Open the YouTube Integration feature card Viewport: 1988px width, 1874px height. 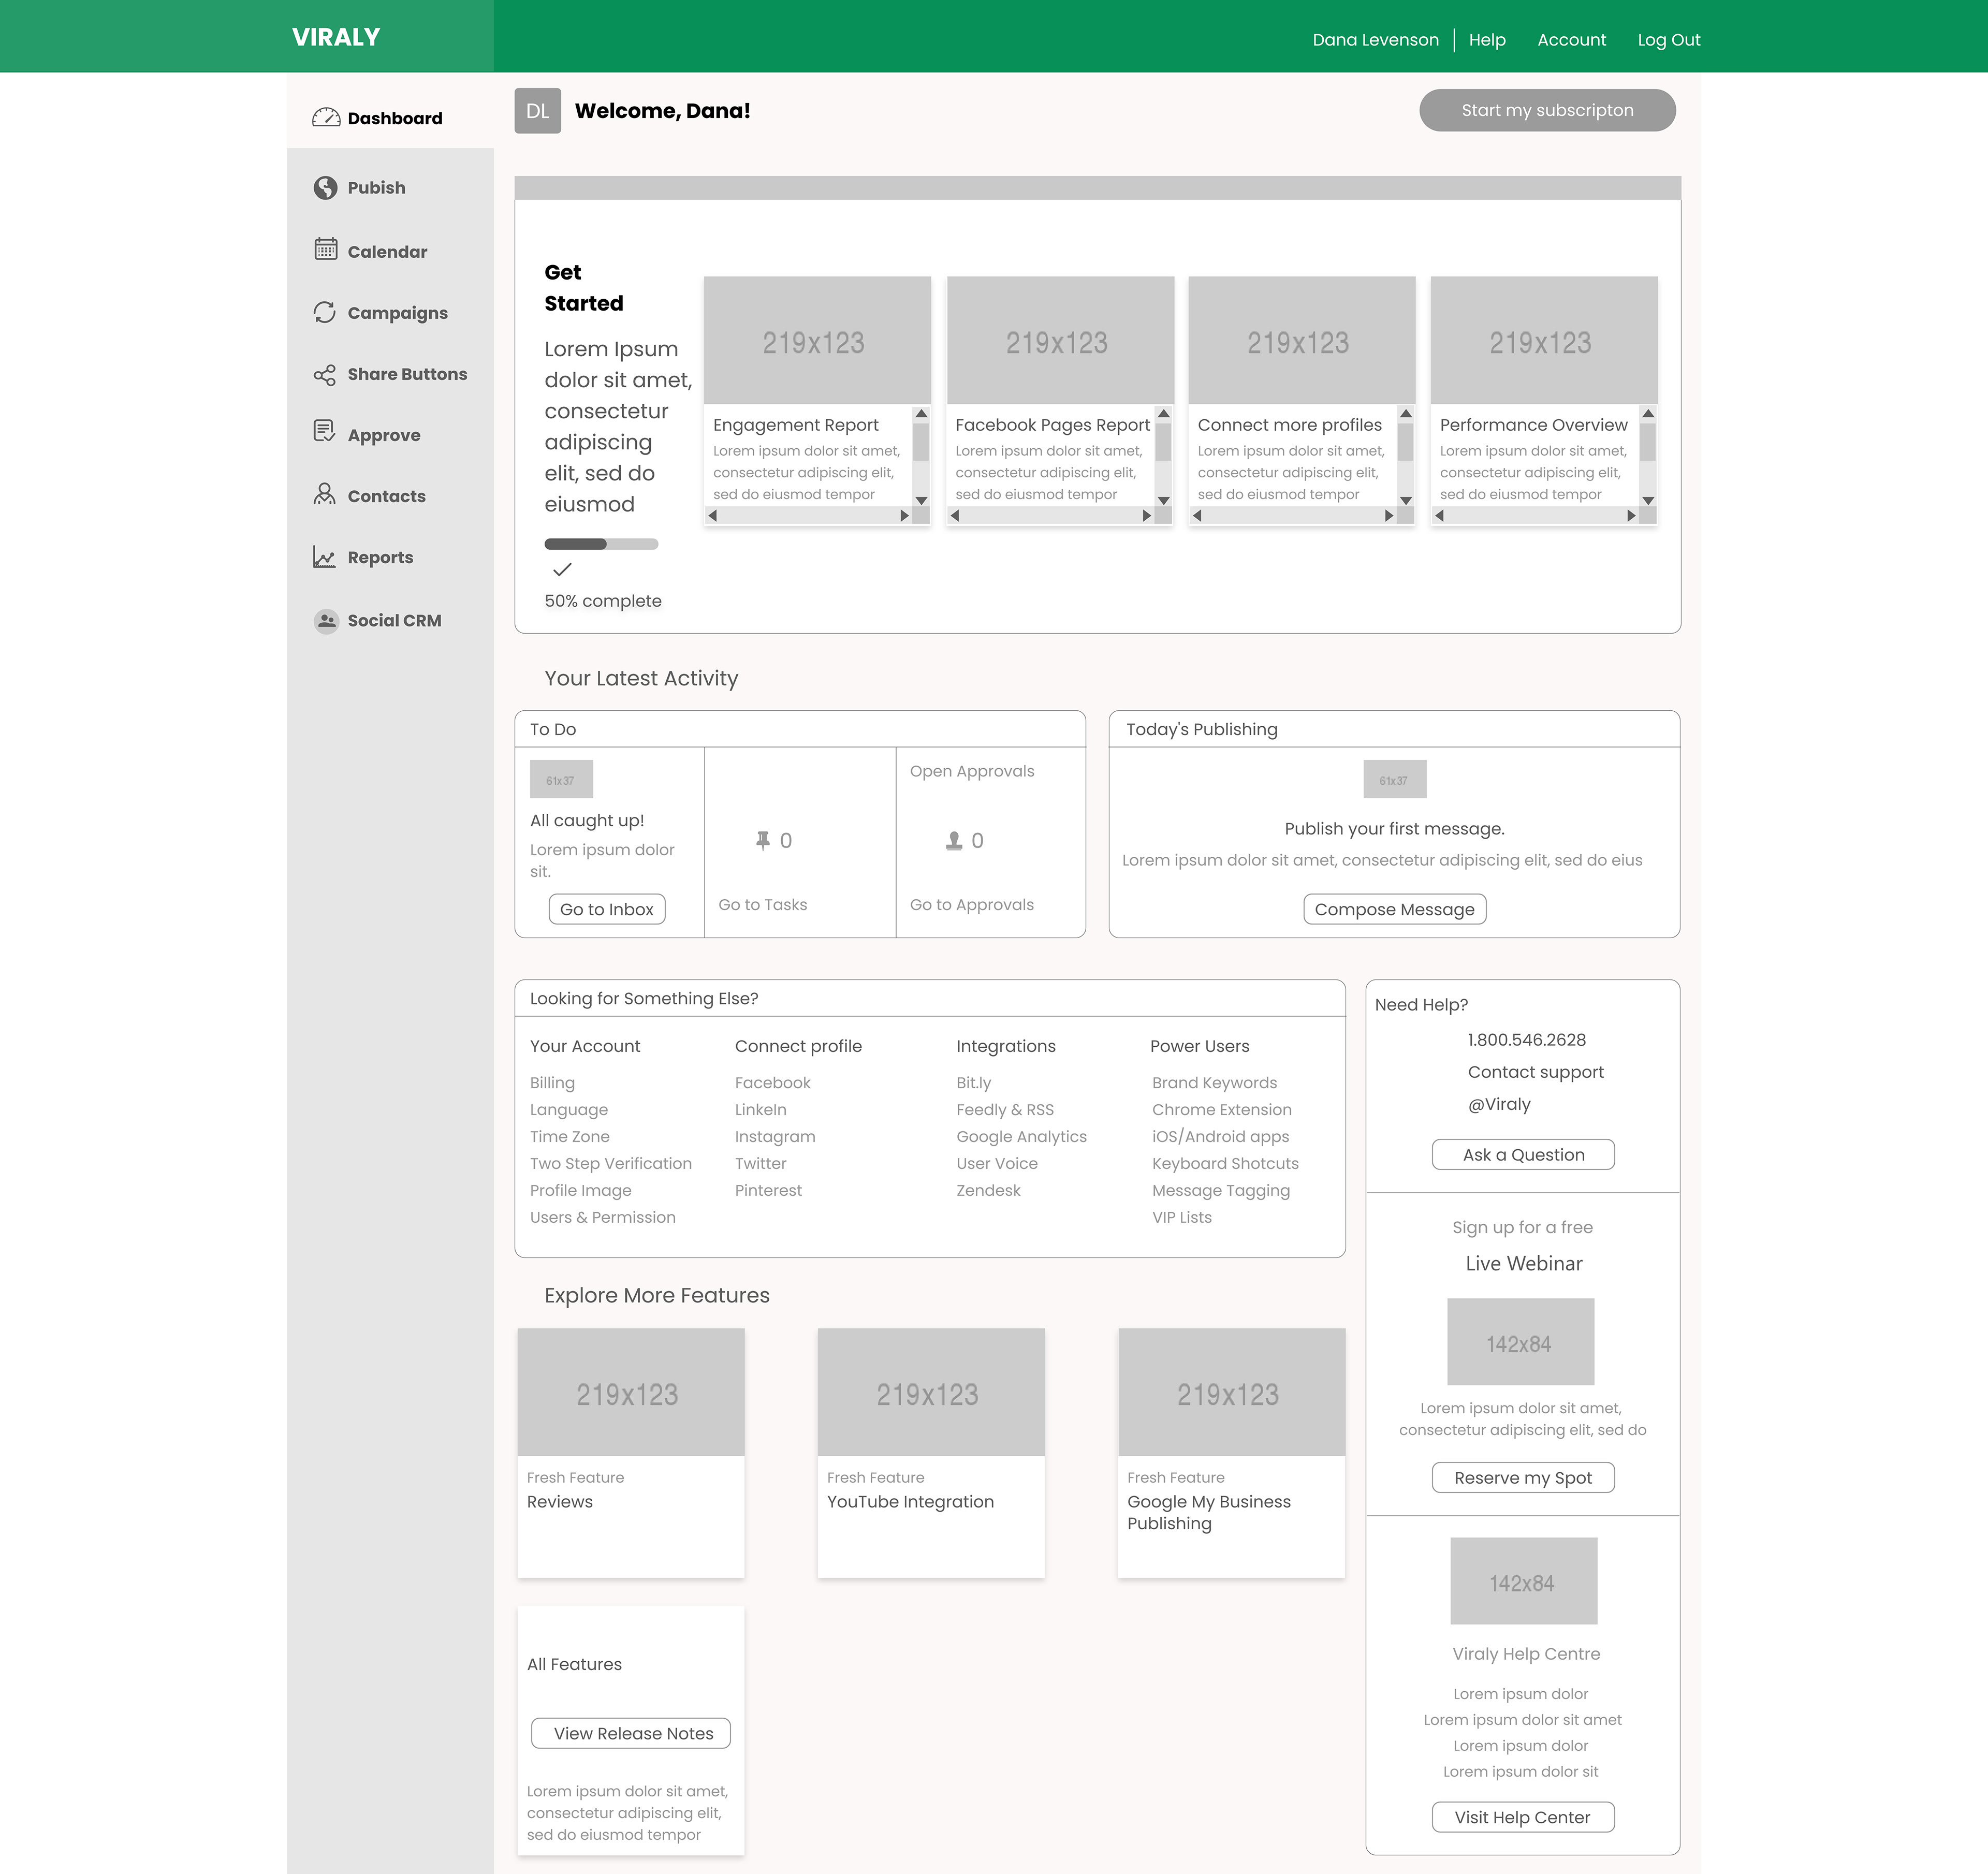tap(931, 1453)
